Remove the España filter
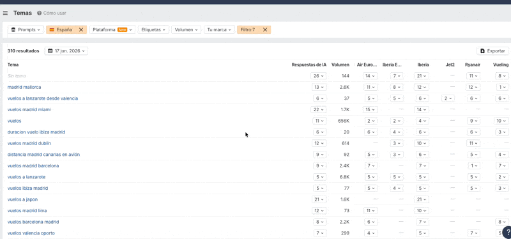 [x=81, y=29]
